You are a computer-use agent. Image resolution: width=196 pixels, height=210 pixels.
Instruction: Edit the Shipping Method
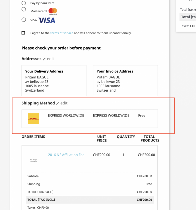[x=64, y=103]
